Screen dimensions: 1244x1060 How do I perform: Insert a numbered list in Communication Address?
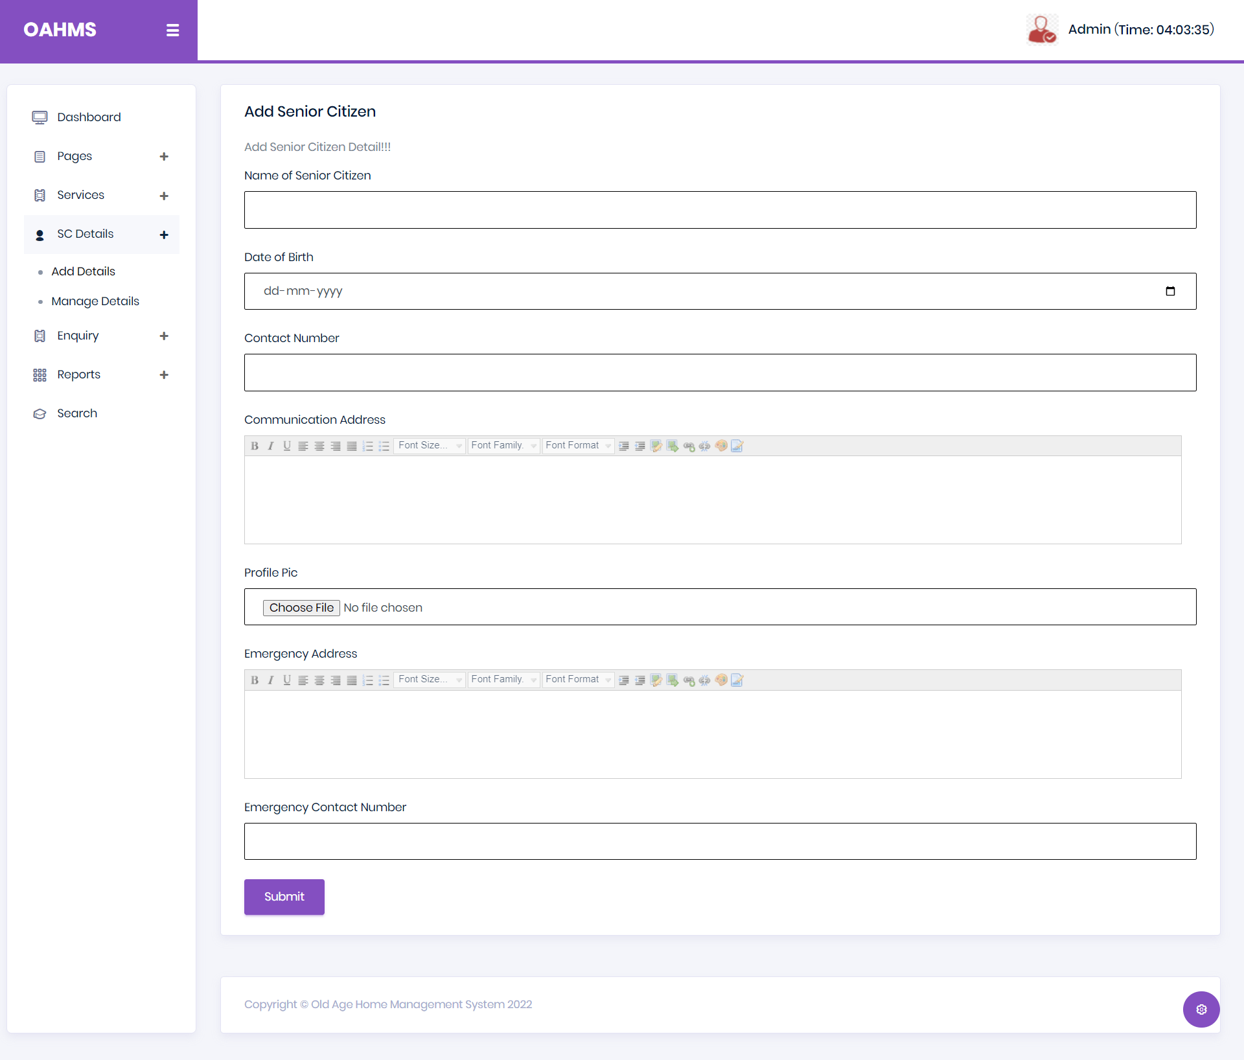(x=368, y=446)
